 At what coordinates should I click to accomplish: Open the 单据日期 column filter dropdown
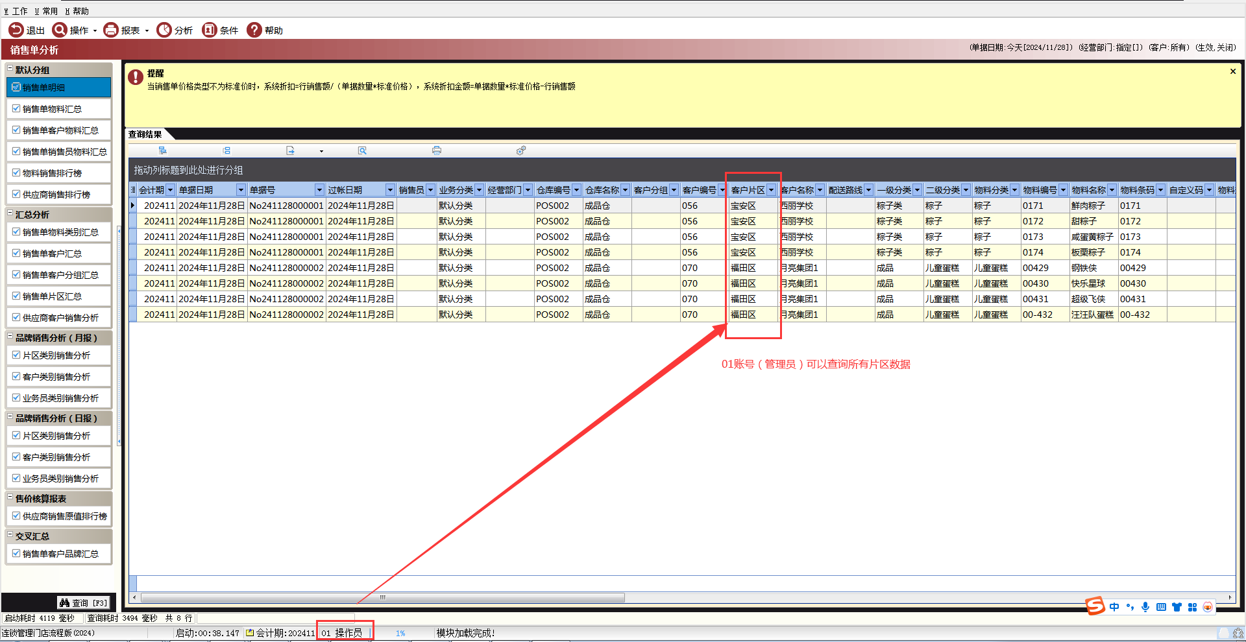coord(241,190)
